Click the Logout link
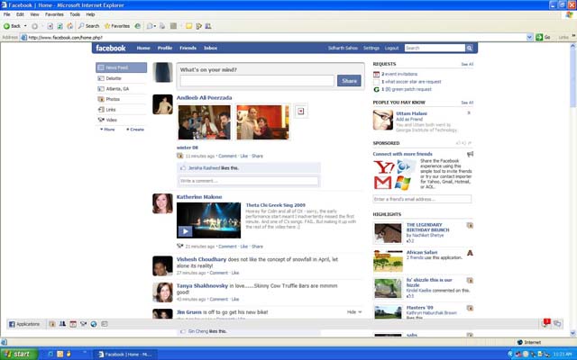The image size is (577, 360). (x=391, y=48)
